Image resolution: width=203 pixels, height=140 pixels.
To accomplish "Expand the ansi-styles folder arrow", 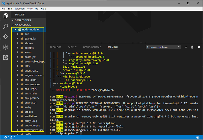I will (18, 93).
